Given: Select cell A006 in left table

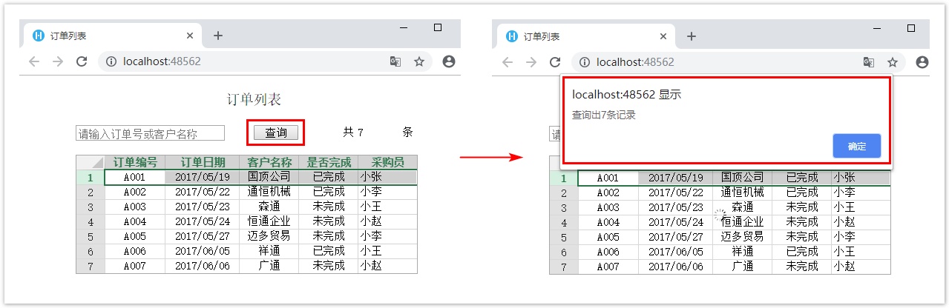Looking at the screenshot, I should pos(135,251).
